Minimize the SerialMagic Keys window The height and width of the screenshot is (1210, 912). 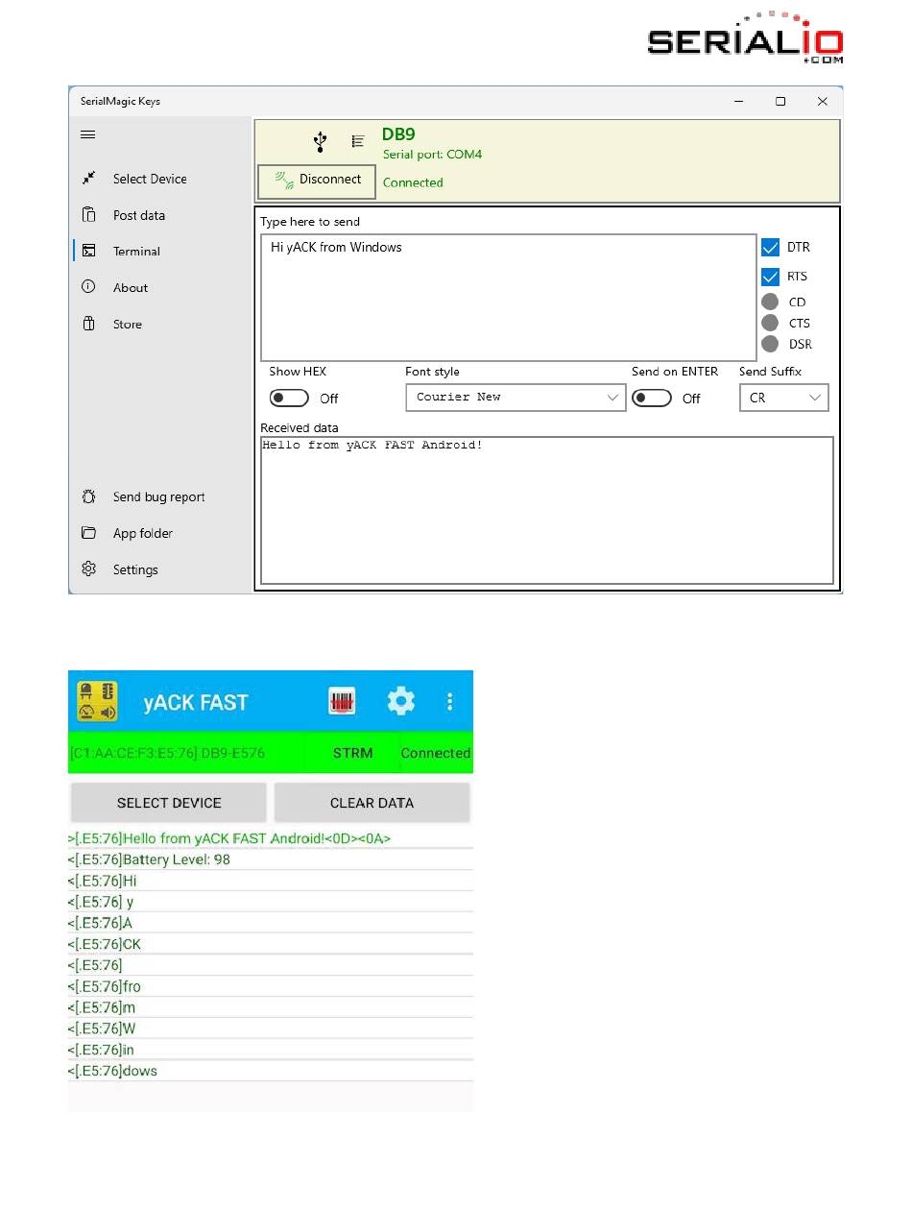(x=738, y=101)
